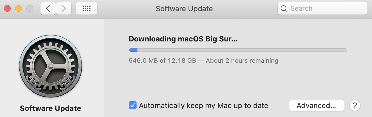Focus the Search input field
Screen dimensions: 372x117
point(323,8)
